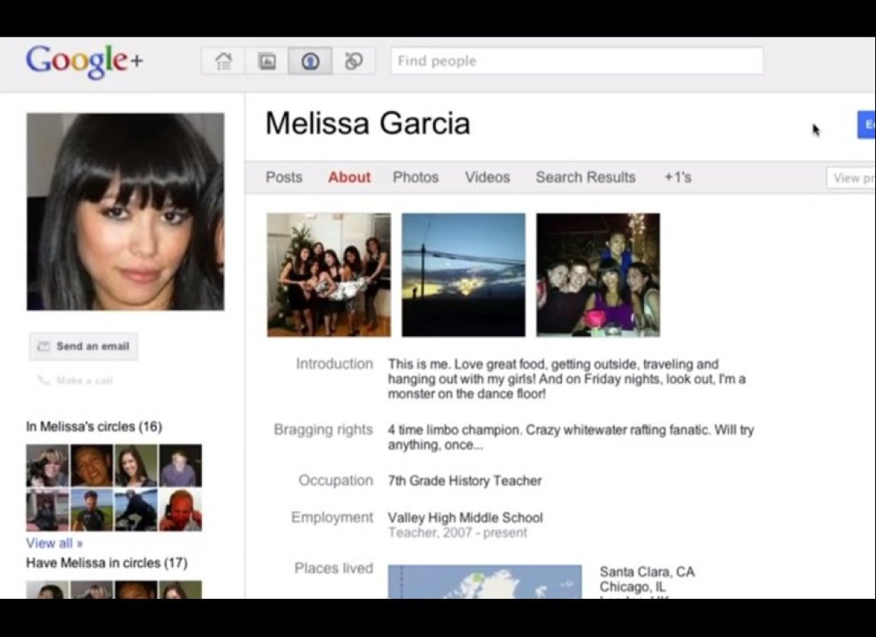Click the "This is me. Love great food" introduction
876x637 pixels.
coord(567,379)
